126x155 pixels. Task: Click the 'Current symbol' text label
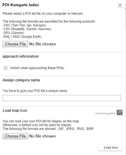[x=105, y=113]
